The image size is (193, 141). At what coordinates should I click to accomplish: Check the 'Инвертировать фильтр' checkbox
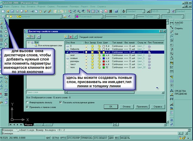(x=28, y=102)
